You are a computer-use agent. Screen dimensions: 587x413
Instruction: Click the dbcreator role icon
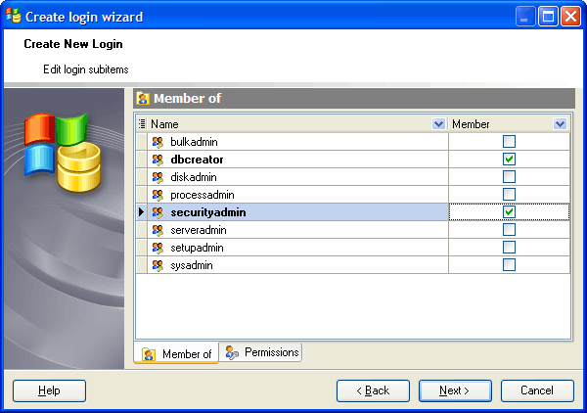pos(158,160)
